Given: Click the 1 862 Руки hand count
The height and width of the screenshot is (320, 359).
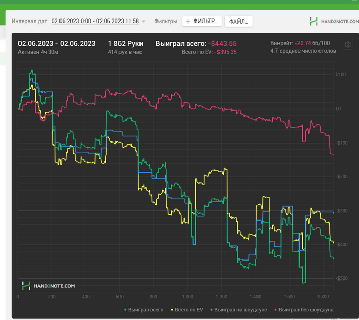Looking at the screenshot, I should tap(126, 43).
